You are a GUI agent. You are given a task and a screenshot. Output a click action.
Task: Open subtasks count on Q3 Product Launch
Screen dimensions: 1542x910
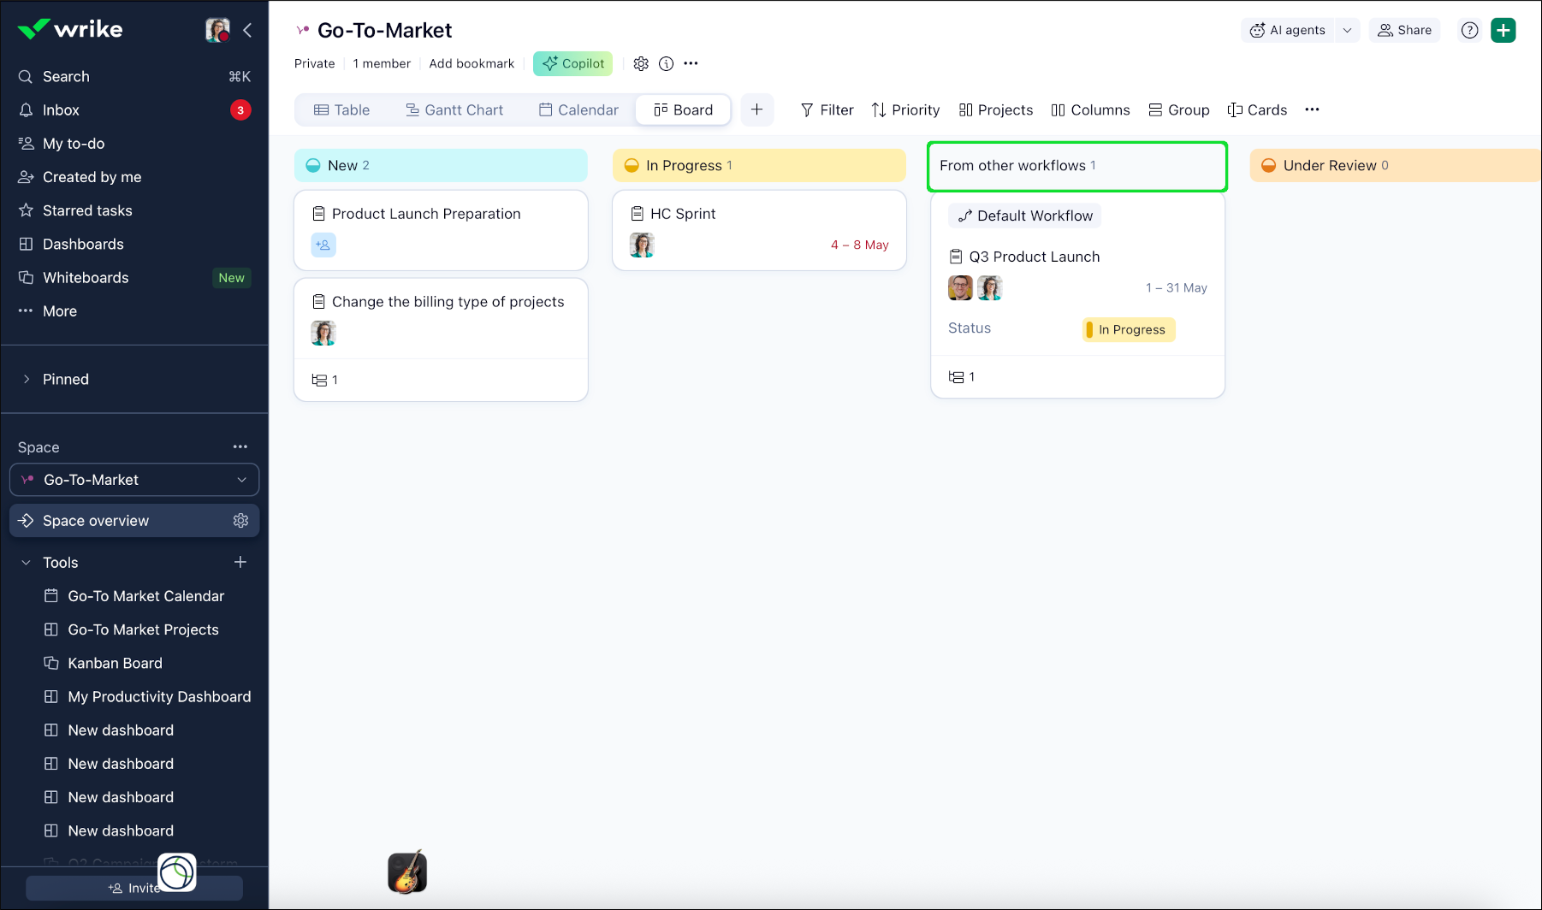(x=962, y=376)
